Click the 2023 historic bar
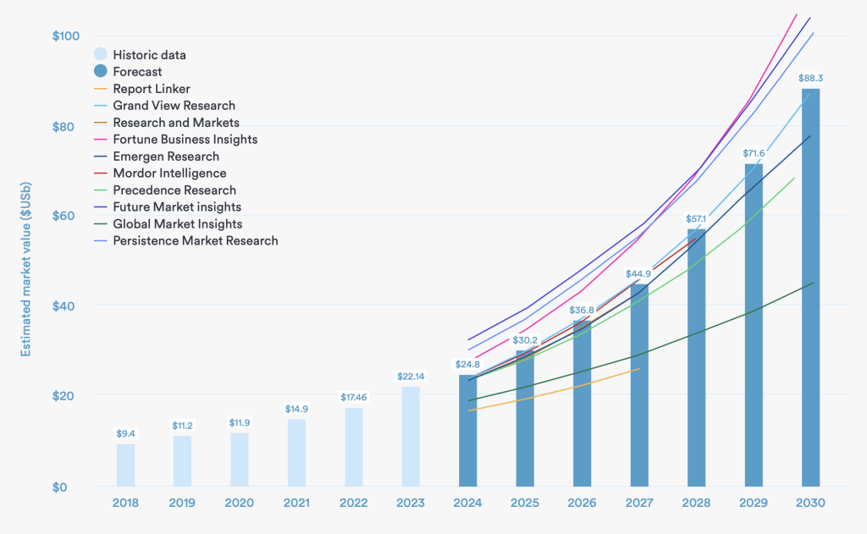The height and width of the screenshot is (534, 867). click(x=411, y=436)
